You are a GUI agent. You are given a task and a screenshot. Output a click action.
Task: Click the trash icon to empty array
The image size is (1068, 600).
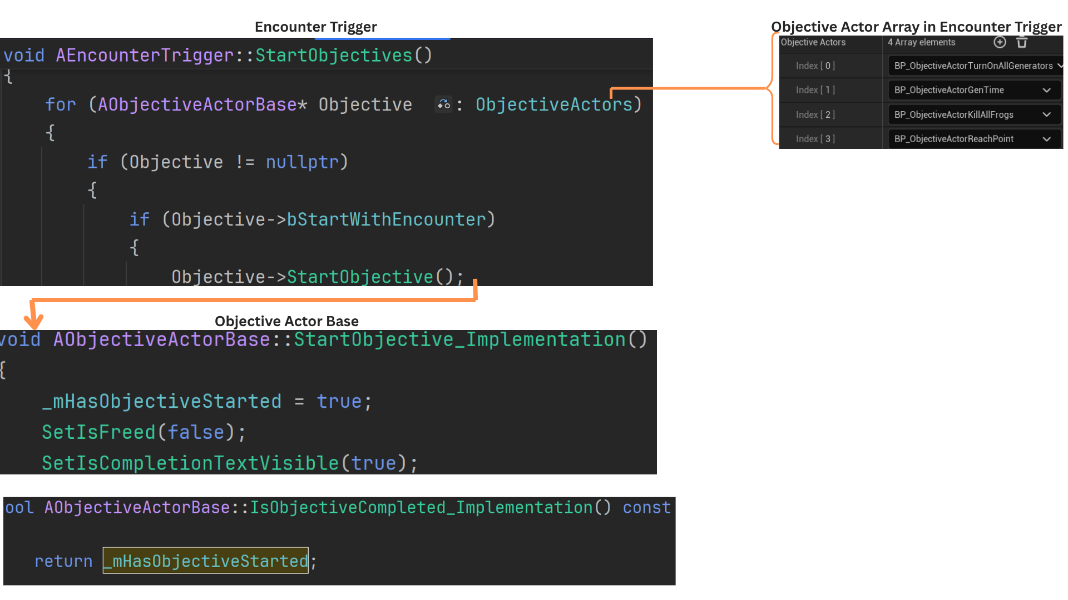pos(1022,42)
